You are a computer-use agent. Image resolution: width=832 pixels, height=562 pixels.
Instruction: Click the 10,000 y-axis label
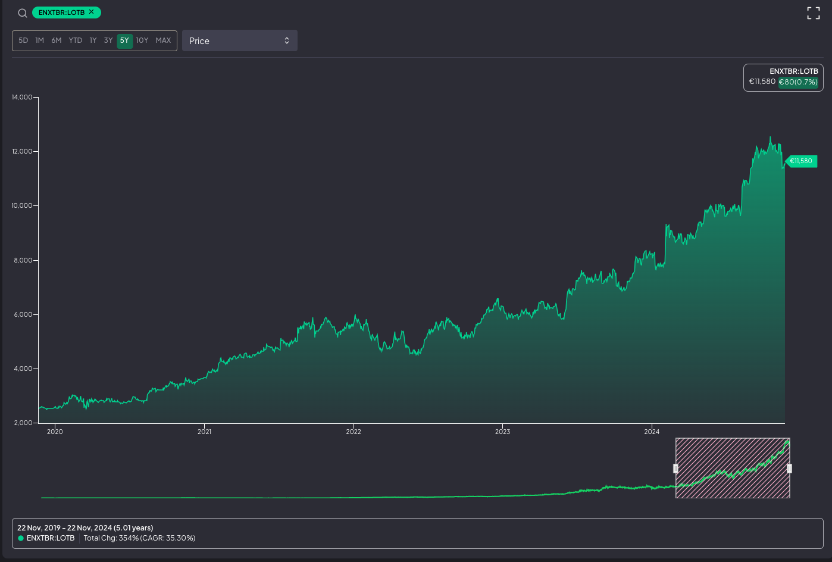[22, 205]
